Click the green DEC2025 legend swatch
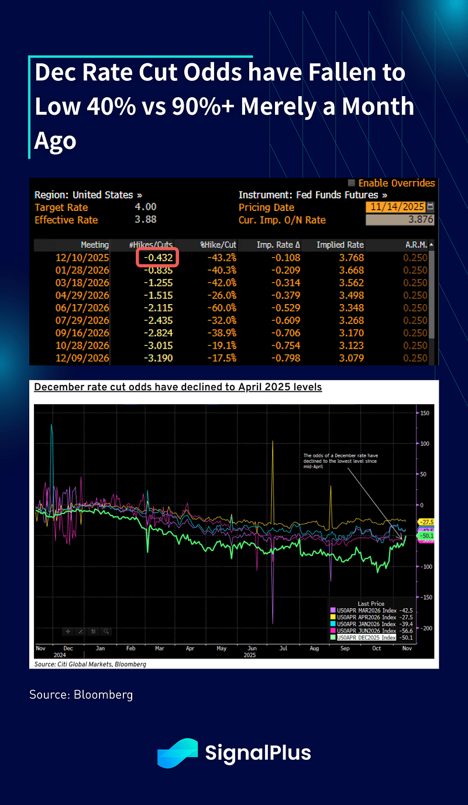468x805 pixels. pyautogui.click(x=333, y=637)
